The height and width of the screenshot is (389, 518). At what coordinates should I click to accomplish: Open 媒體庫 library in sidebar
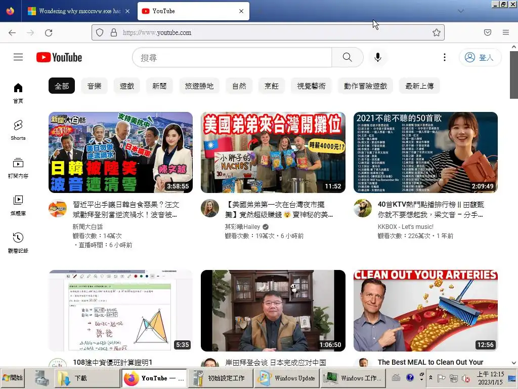(18, 206)
